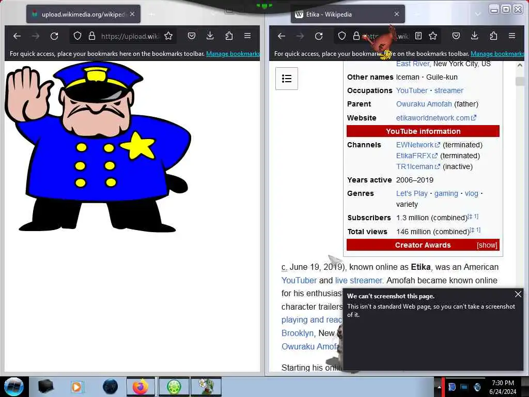The height and width of the screenshot is (397, 529).
Task: Click the police officer image
Action: click(x=98, y=147)
